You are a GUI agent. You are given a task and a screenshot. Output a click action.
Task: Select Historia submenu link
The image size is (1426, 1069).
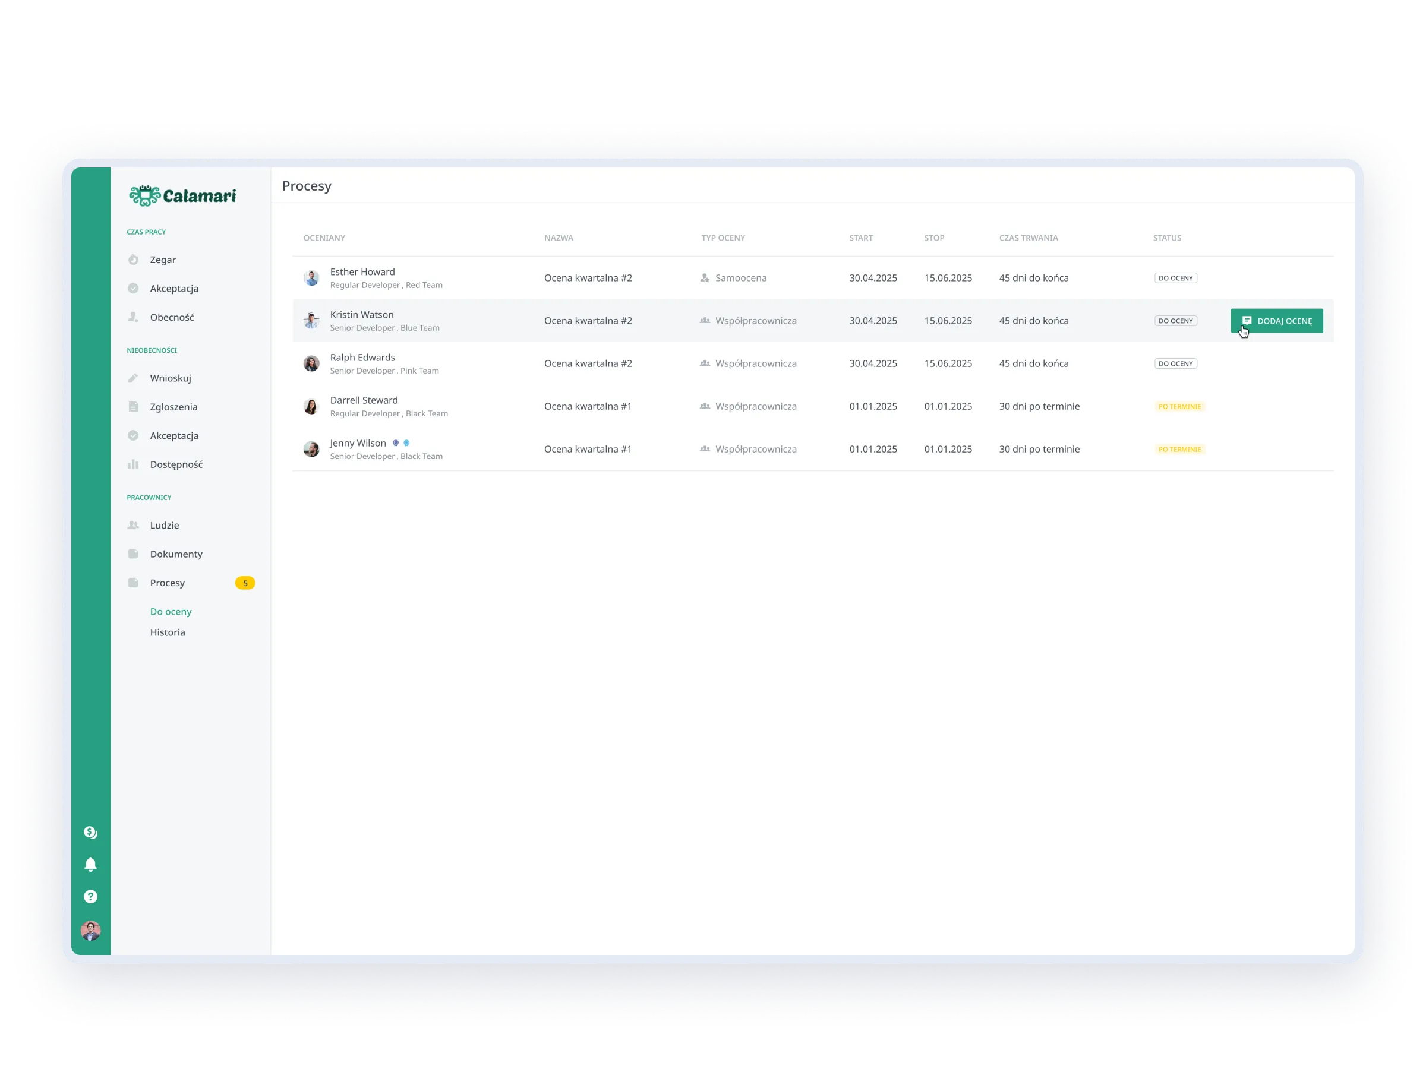pyautogui.click(x=168, y=632)
